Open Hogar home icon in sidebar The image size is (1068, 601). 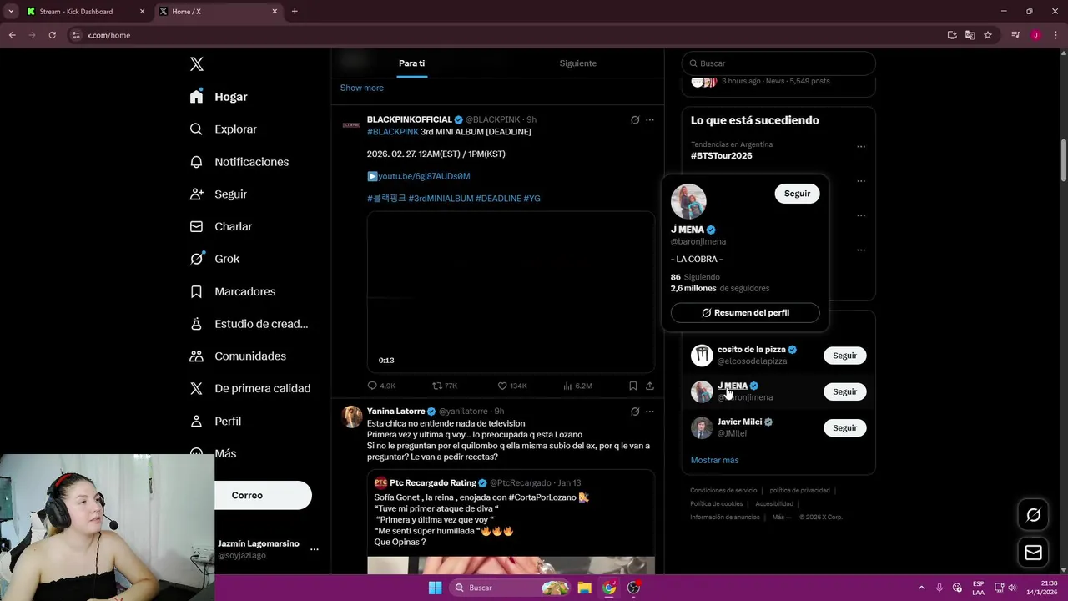pos(196,97)
